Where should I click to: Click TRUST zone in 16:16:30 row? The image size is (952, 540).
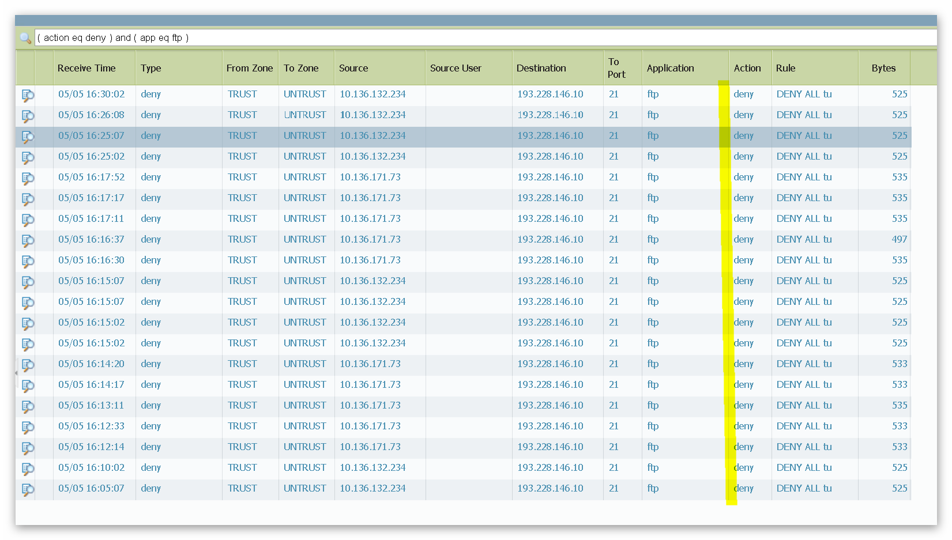click(x=242, y=260)
